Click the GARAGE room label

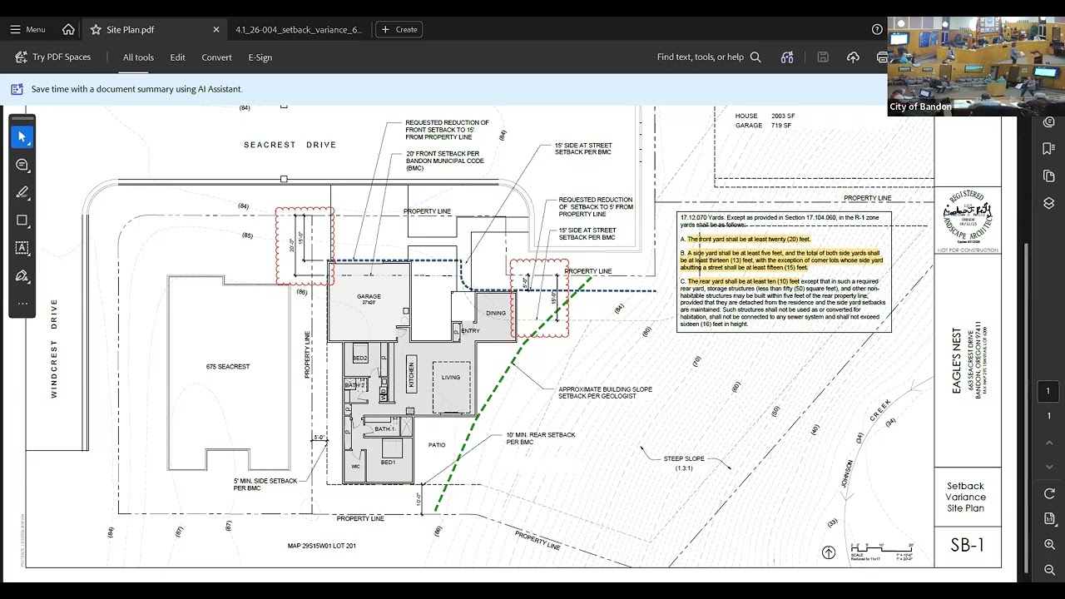pos(369,296)
